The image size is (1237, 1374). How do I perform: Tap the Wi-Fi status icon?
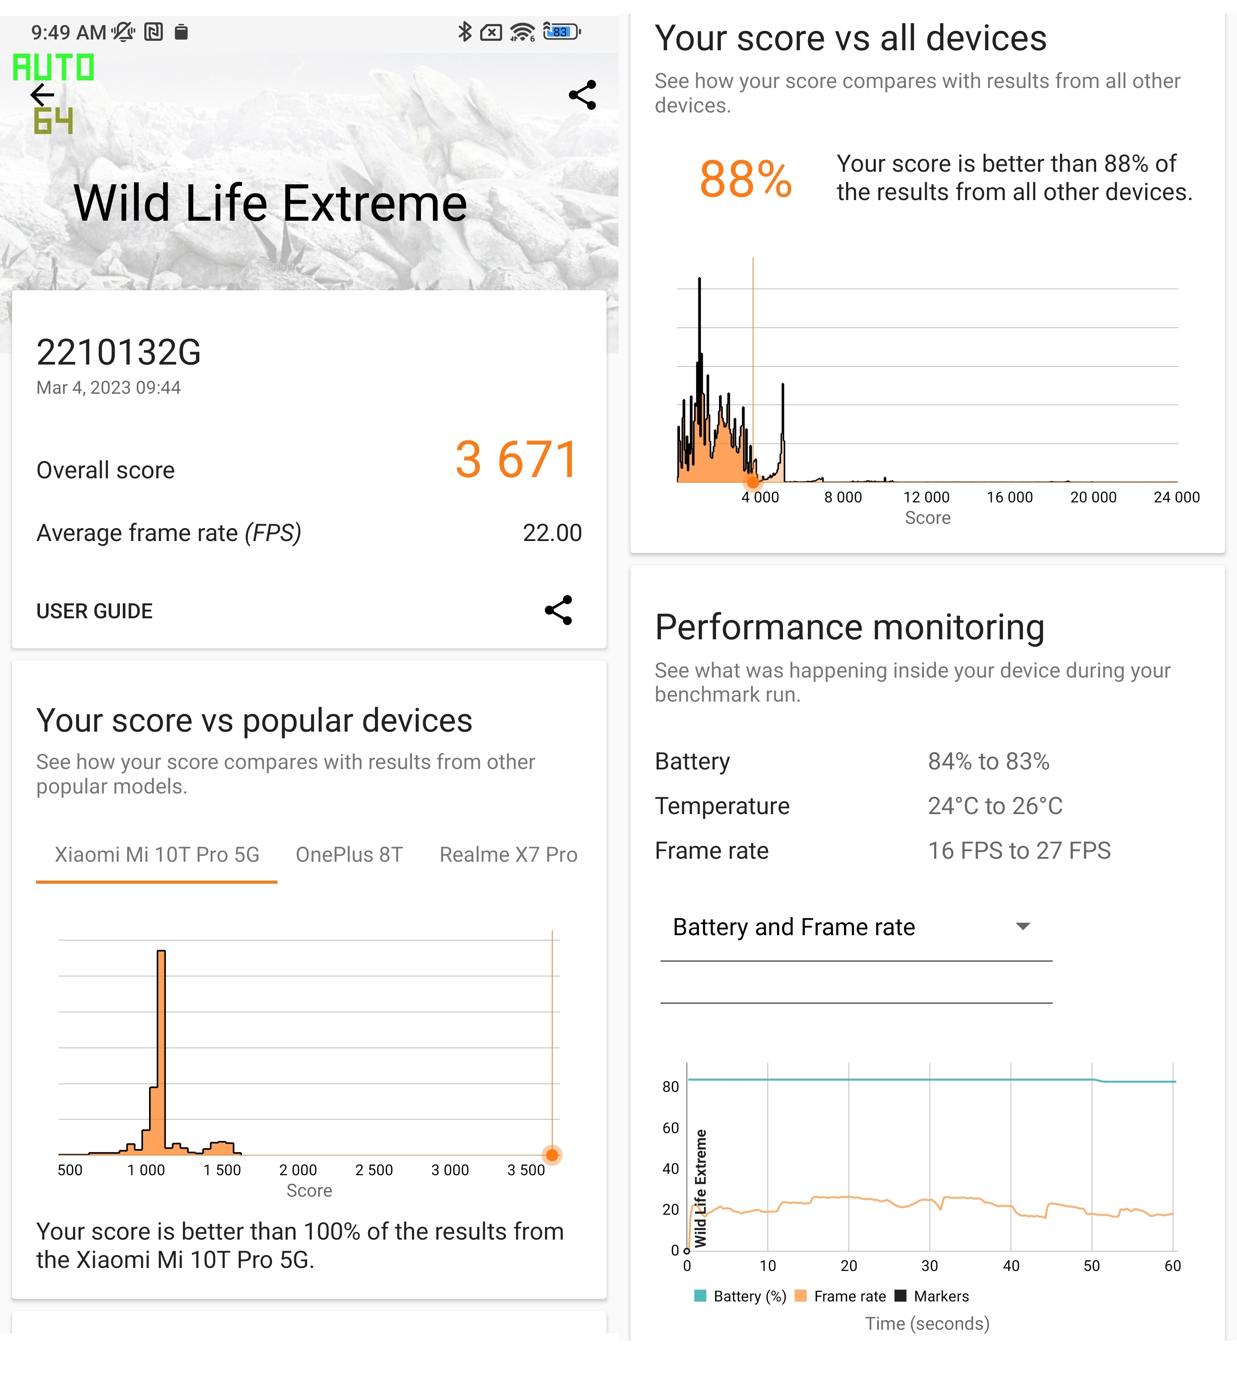(522, 31)
